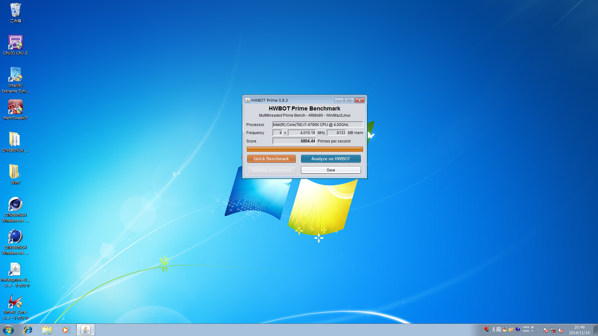Maximize the HWBOT Prime window
Viewport: 598px width, 336px height.
point(349,100)
